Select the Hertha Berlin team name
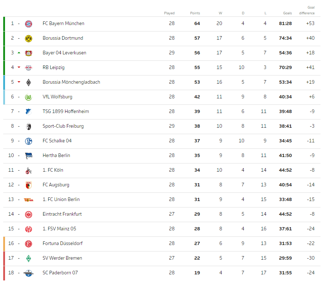Image resolution: width=323 pixels, height=284 pixels. tap(56, 156)
